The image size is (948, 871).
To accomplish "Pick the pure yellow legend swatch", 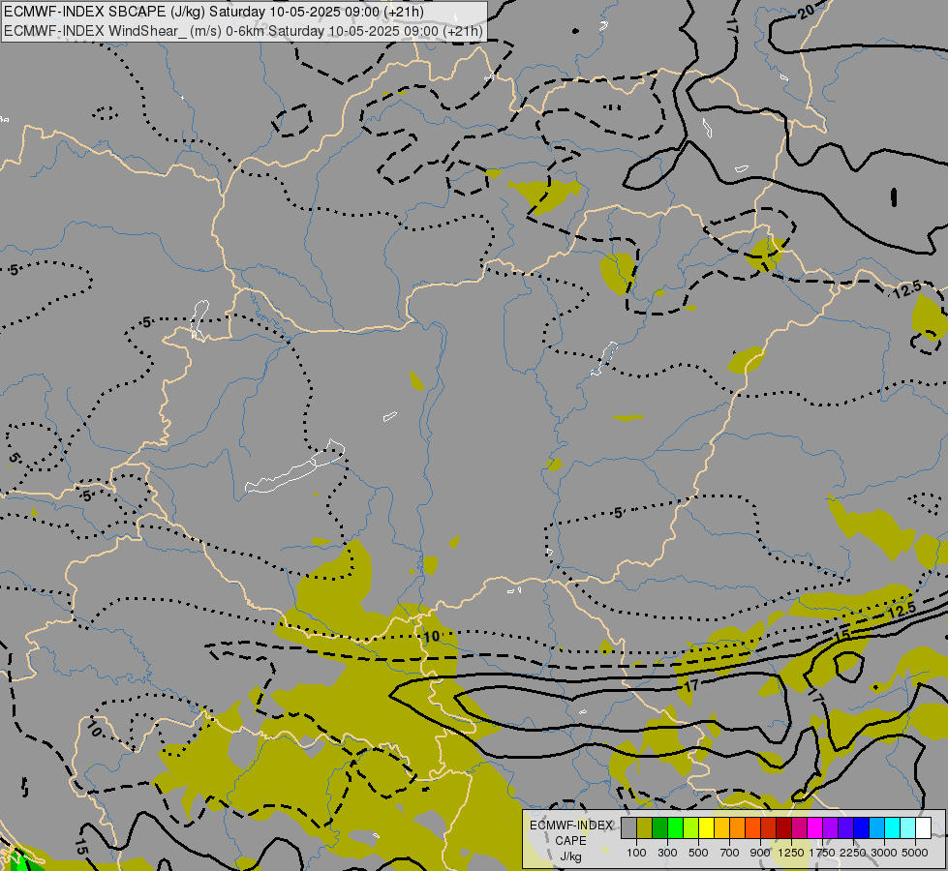I will pos(706,827).
